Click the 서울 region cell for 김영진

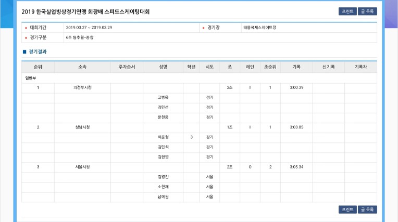coord(209,177)
